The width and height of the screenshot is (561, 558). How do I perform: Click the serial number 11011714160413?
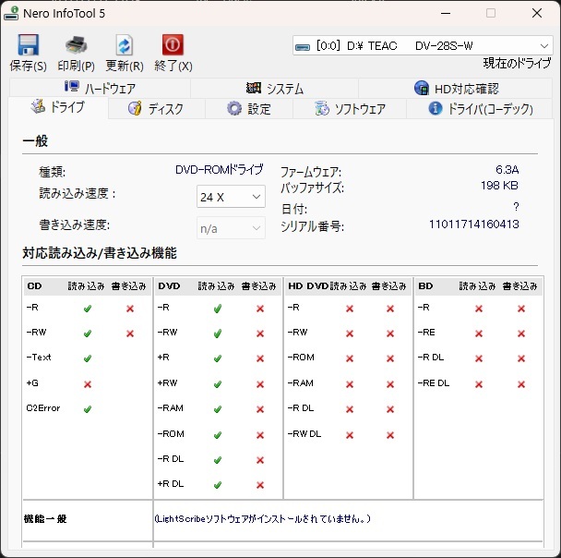(474, 224)
